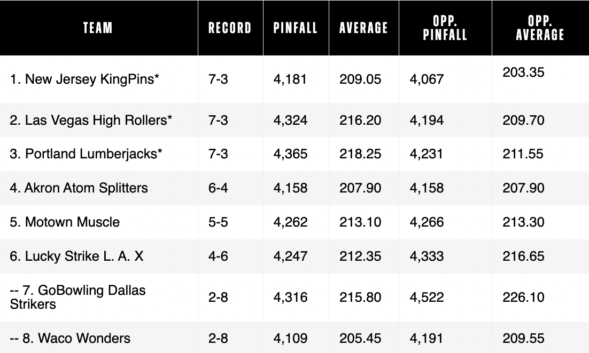The image size is (589, 353).
Task: Click New Jersey KingPins opponent average 203.35
Action: 524,72
